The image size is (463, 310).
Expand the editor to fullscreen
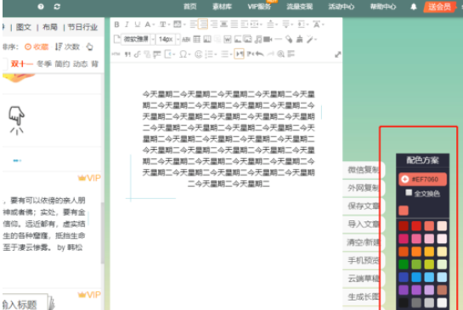tap(338, 55)
